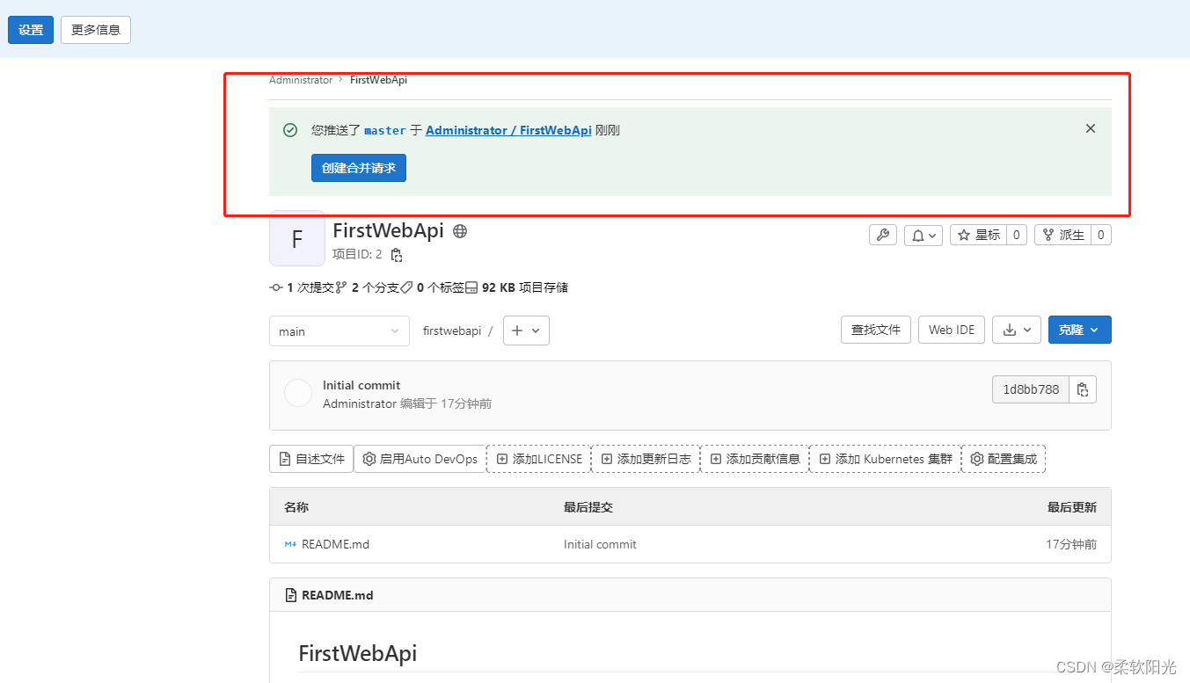Viewport: 1190px width, 683px height.
Task: Click Administrator author link in commit box
Action: click(360, 403)
